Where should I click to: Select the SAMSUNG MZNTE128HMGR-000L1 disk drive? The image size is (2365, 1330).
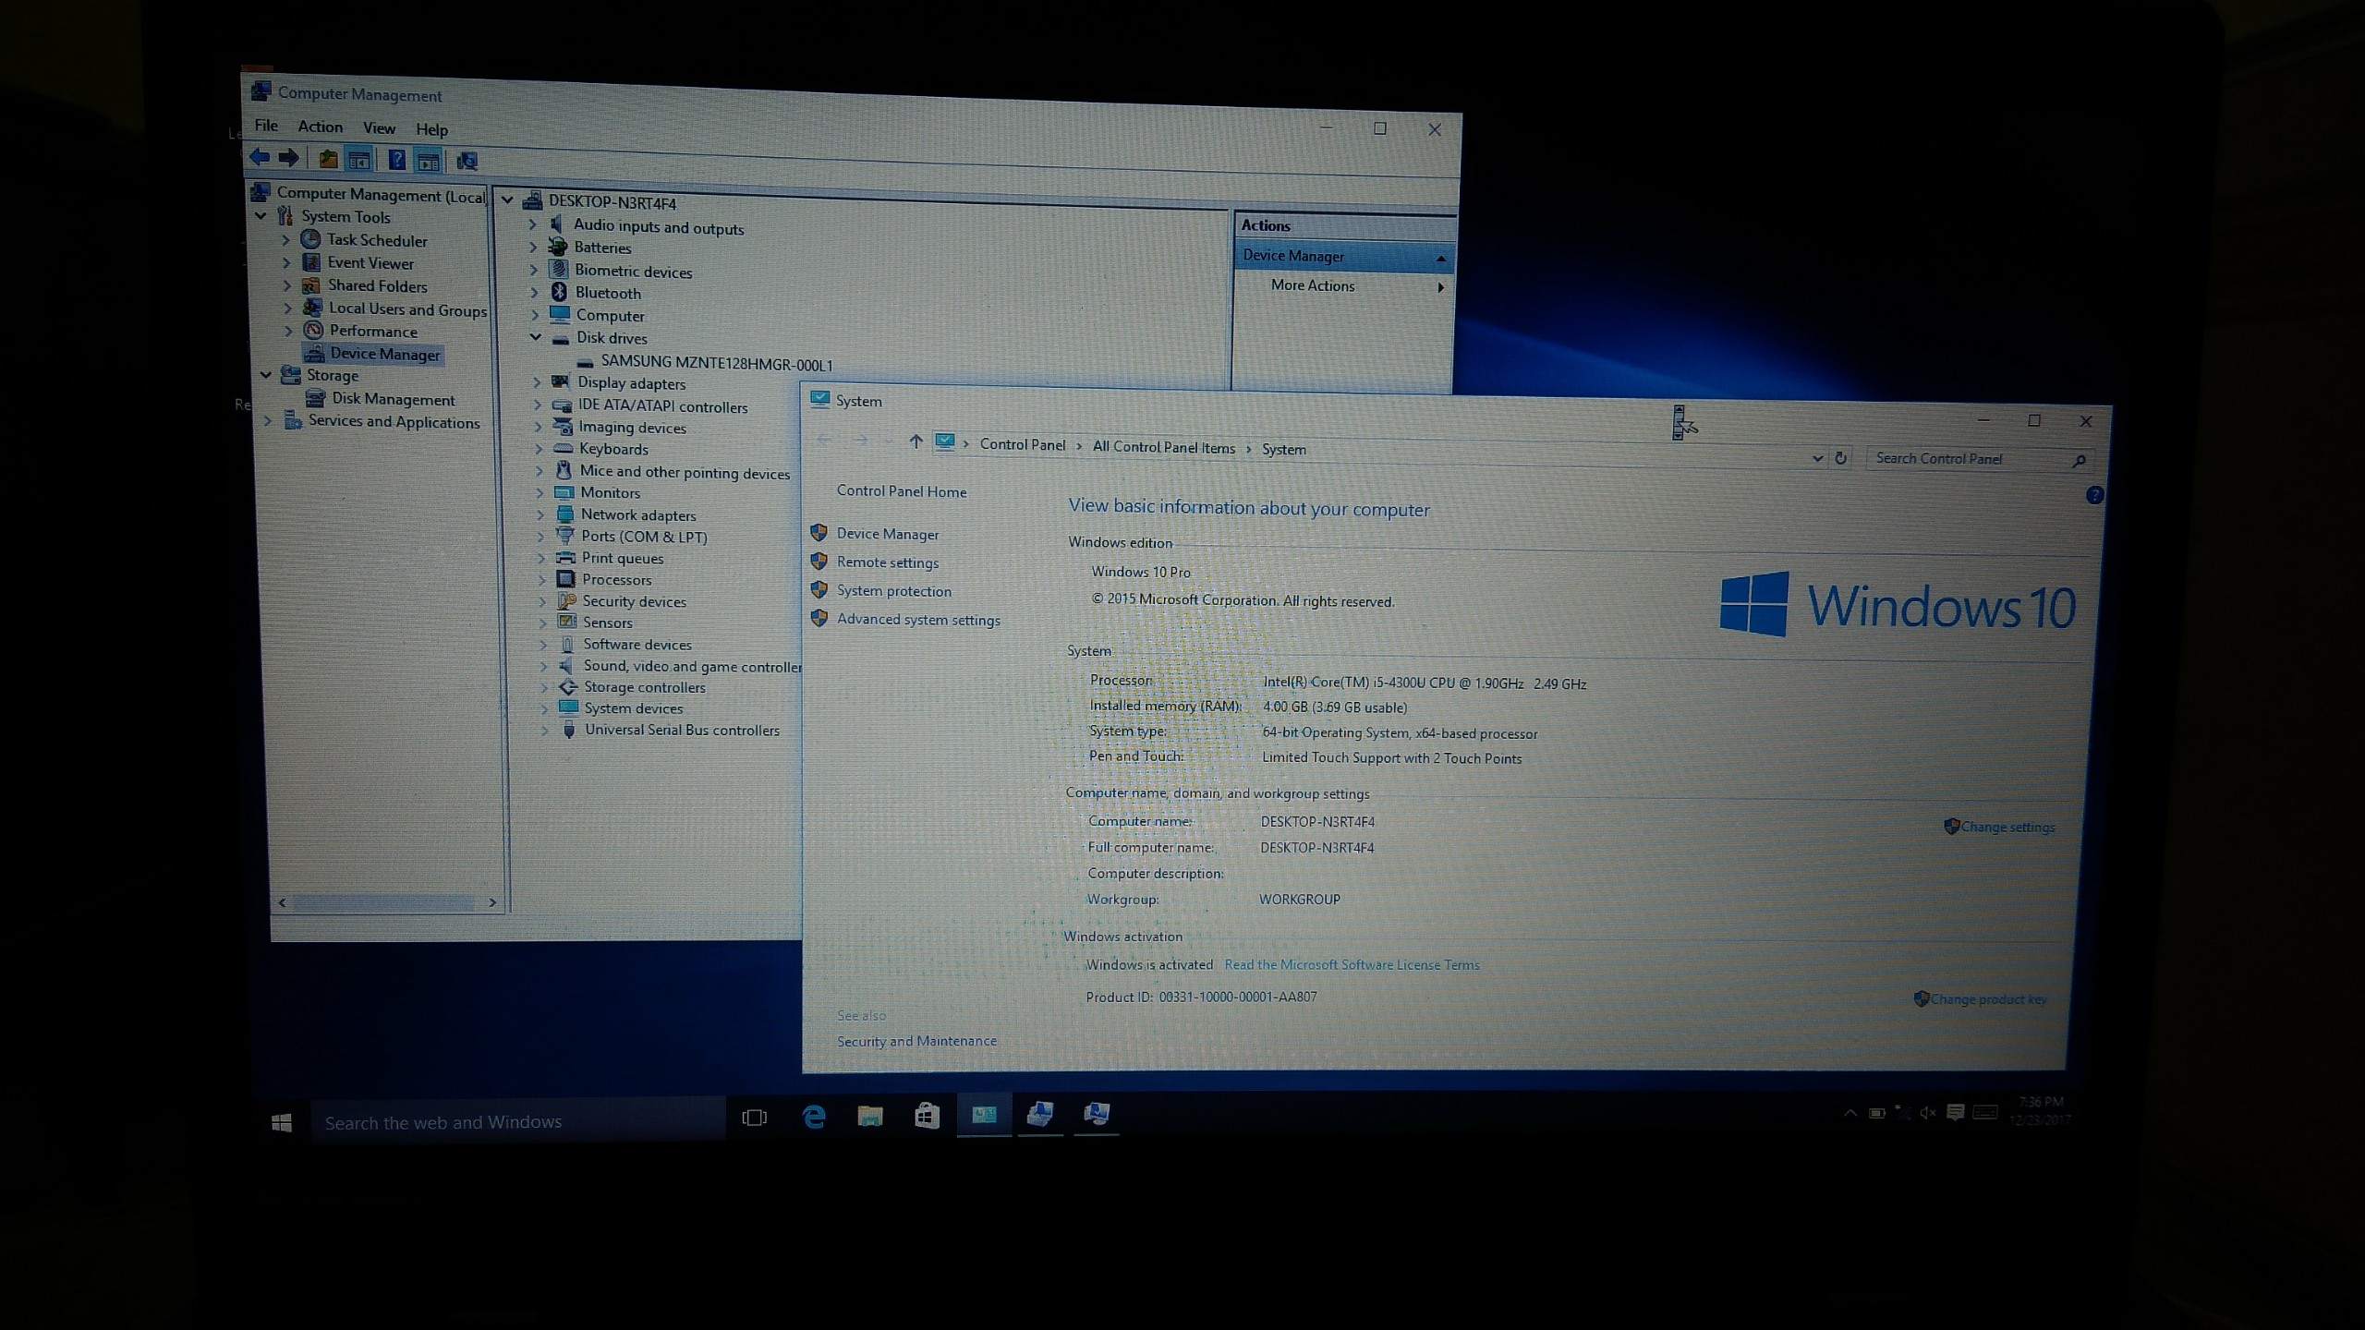click(717, 363)
